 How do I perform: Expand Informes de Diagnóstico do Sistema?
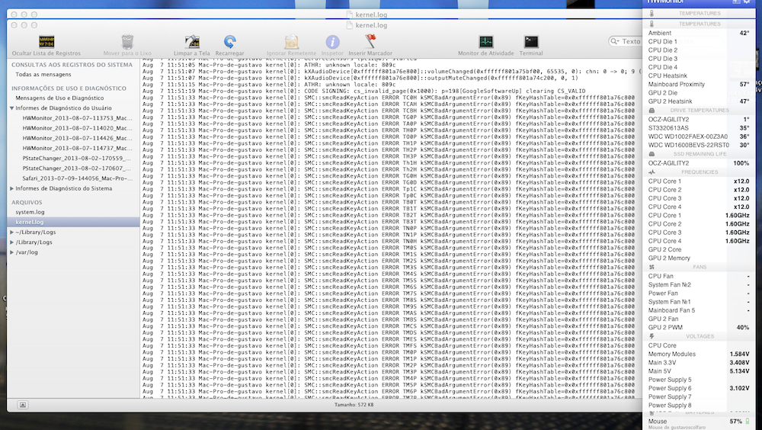[12, 188]
